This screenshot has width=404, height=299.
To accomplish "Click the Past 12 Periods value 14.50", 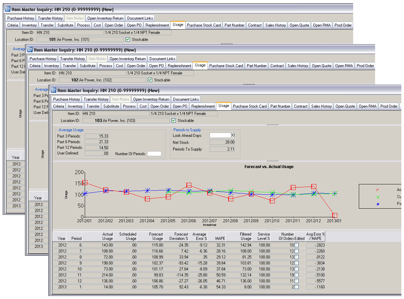I will (97, 148).
